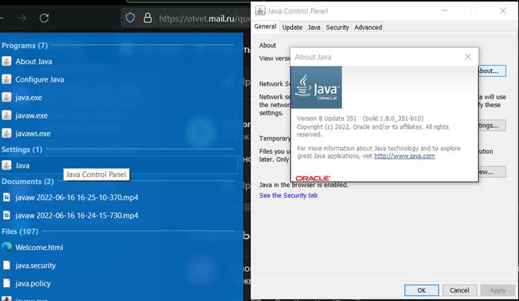Open Java settings control panel entry
The width and height of the screenshot is (519, 301).
119,165
